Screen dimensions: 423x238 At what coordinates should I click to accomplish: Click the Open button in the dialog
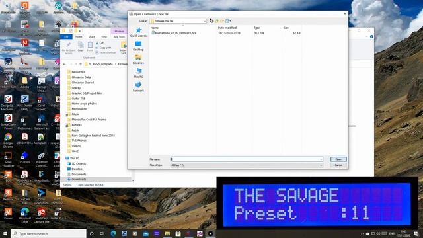338,159
